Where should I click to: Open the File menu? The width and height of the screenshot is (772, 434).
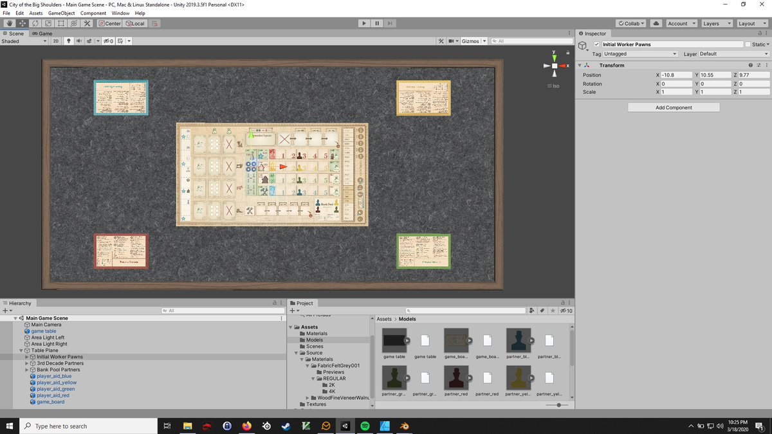point(7,13)
